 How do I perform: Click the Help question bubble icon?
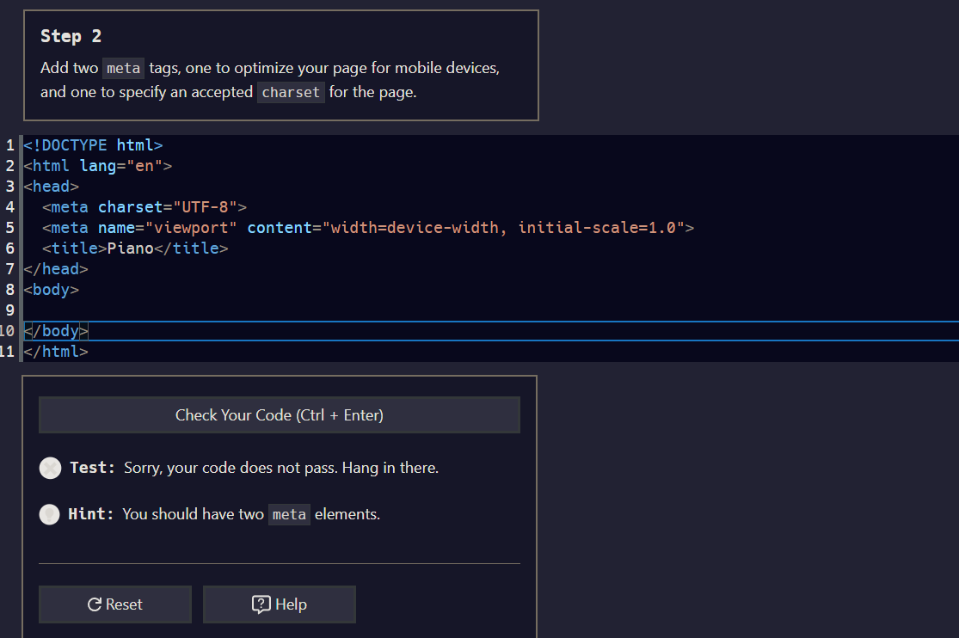[x=261, y=604]
